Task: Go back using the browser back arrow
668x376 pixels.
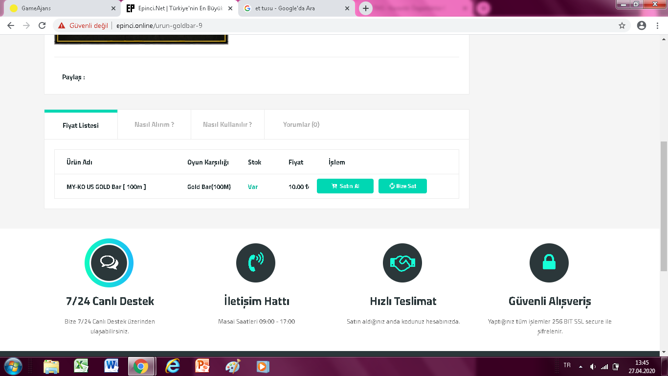Action: coord(11,25)
